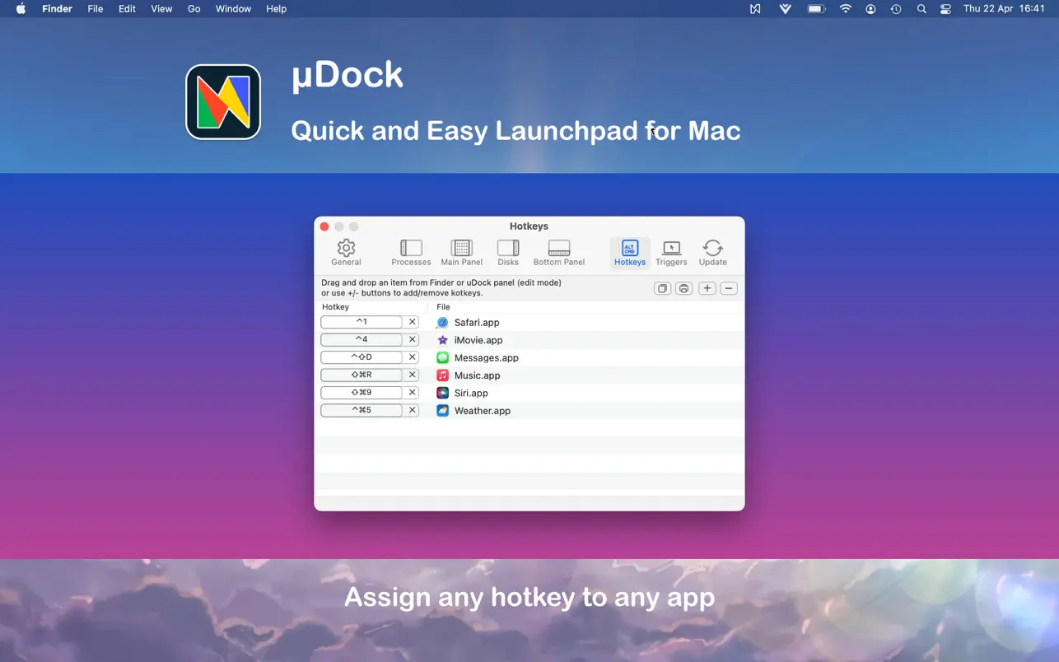Remove a hotkey with minus button
Viewport: 1059px width, 662px height.
pos(729,288)
